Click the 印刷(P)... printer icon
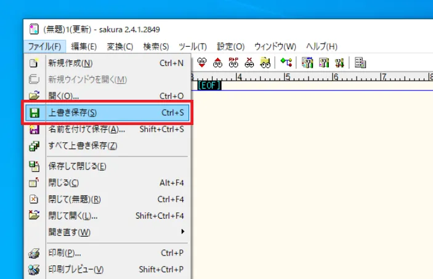This screenshot has width=433, height=279. (x=34, y=253)
